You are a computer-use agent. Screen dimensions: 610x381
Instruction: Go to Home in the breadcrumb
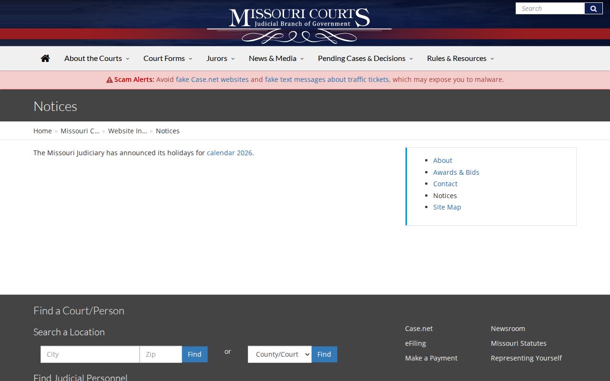pos(42,131)
